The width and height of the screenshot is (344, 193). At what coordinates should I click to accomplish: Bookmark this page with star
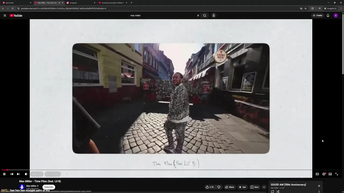point(306,8)
